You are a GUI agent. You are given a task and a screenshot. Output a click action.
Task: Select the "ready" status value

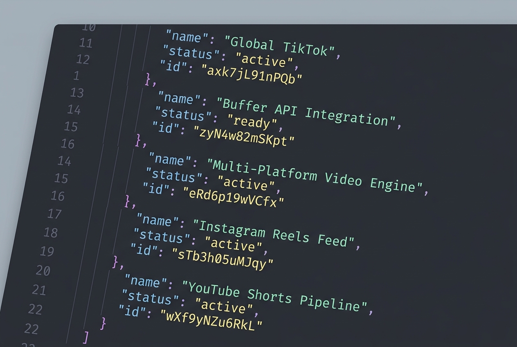253,122
